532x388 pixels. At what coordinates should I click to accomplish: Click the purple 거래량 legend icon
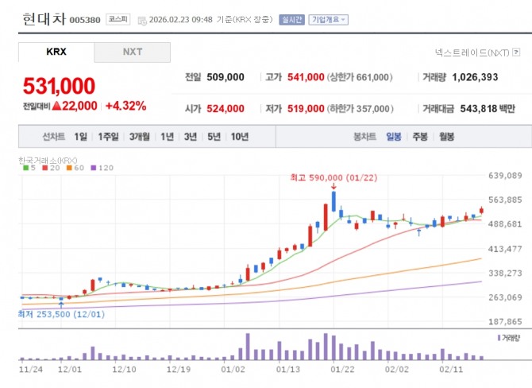(x=498, y=338)
